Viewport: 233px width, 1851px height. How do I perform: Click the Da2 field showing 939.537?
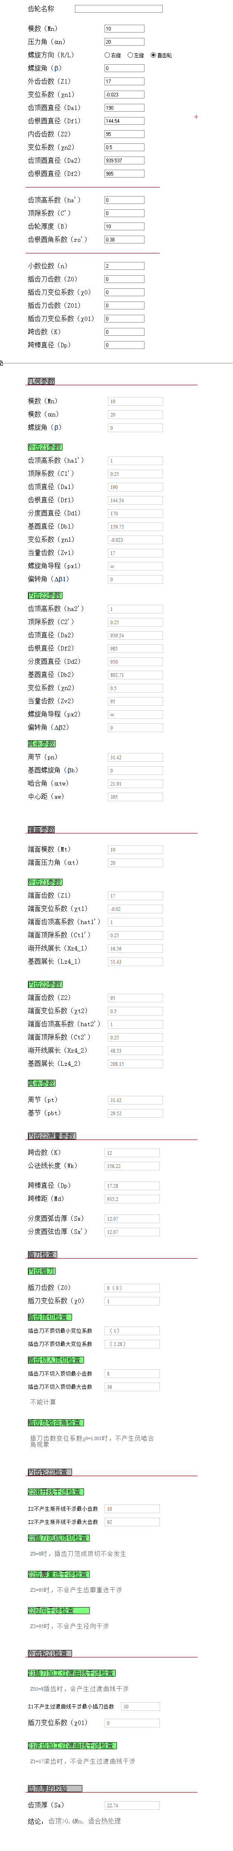click(124, 160)
